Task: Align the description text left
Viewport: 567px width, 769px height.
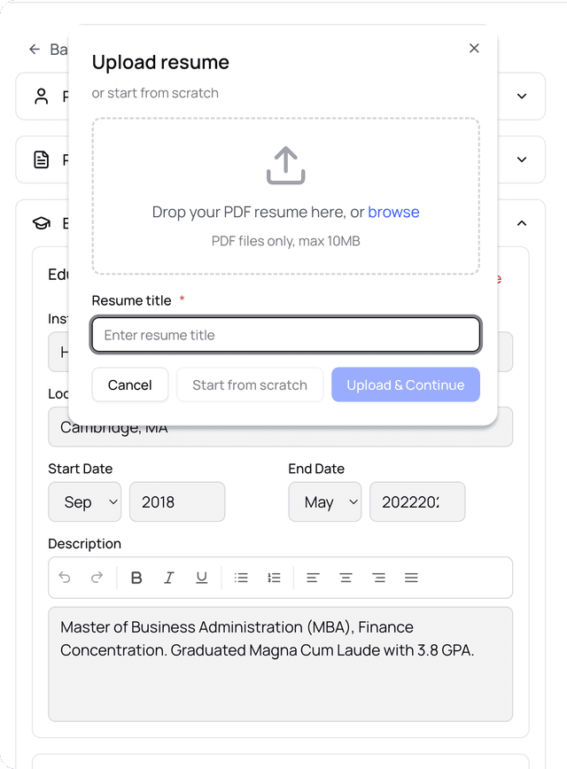Action: (x=312, y=577)
